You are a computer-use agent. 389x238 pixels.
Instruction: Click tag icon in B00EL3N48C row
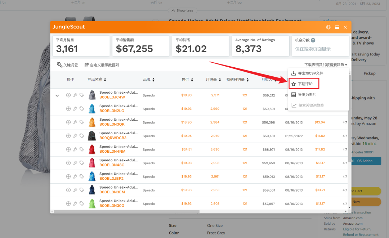click(82, 163)
